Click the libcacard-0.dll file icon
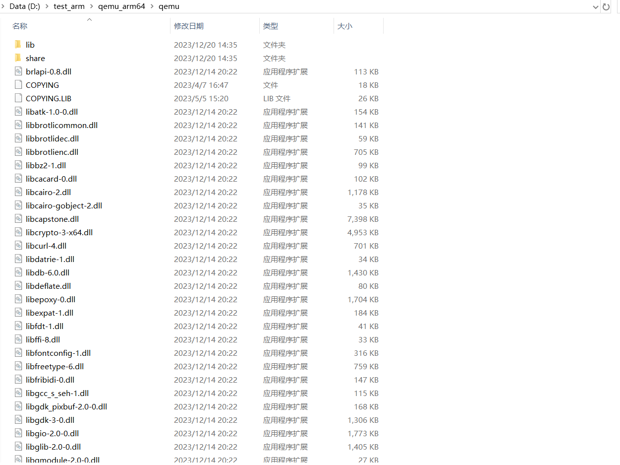This screenshot has height=465, width=620. click(18, 179)
